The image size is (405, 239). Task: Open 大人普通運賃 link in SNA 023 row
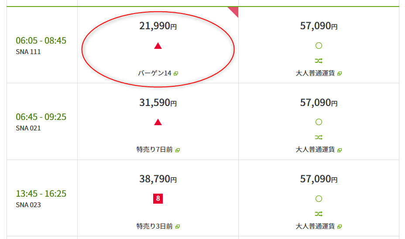click(315, 226)
